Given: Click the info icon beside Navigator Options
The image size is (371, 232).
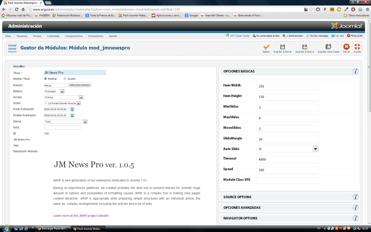Looking at the screenshot, I should [x=355, y=218].
